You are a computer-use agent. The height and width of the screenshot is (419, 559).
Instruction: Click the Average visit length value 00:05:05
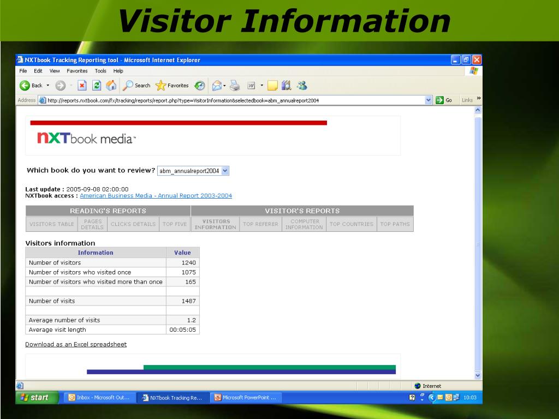[182, 330]
